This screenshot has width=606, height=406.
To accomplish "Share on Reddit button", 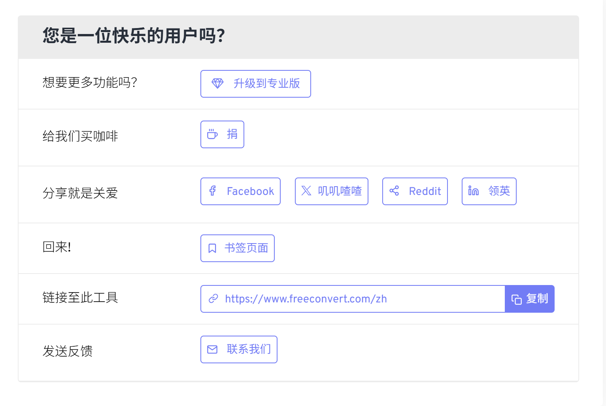I will [x=415, y=191].
